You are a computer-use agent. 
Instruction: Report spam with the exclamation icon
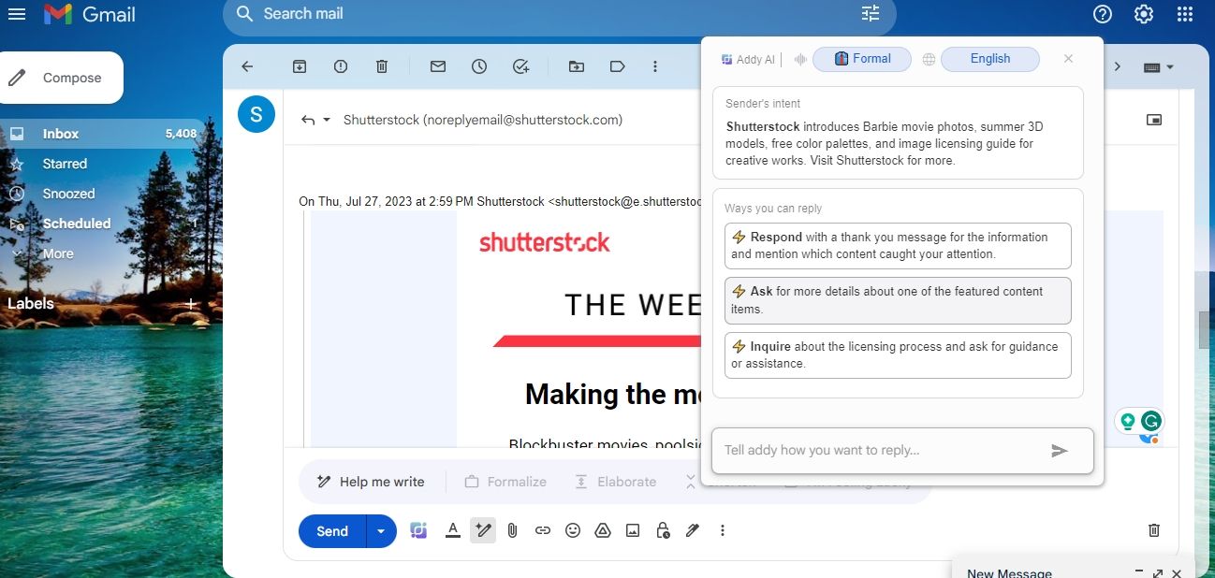coord(340,66)
